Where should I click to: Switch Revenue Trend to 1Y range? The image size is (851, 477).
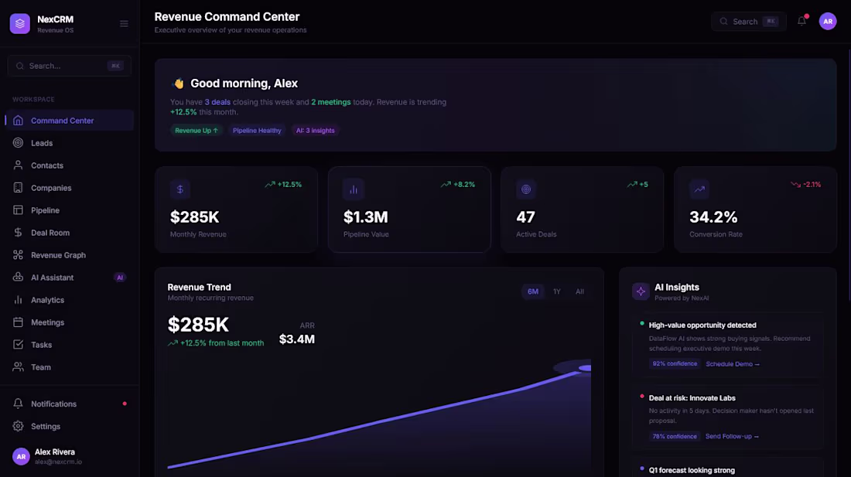pos(557,291)
